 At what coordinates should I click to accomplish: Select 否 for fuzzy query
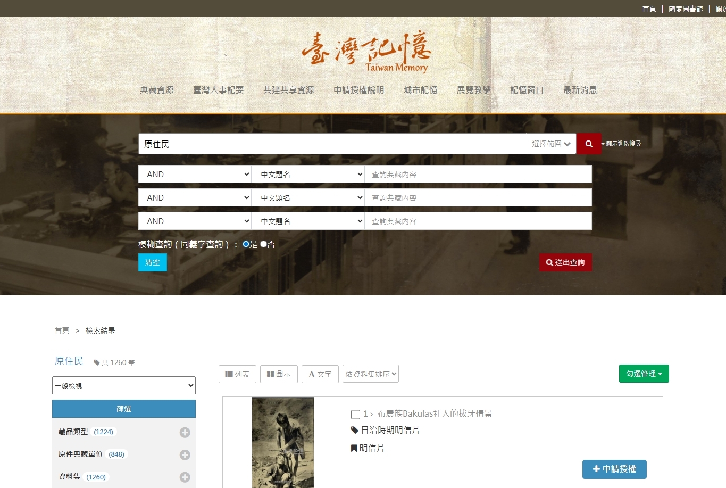263,244
